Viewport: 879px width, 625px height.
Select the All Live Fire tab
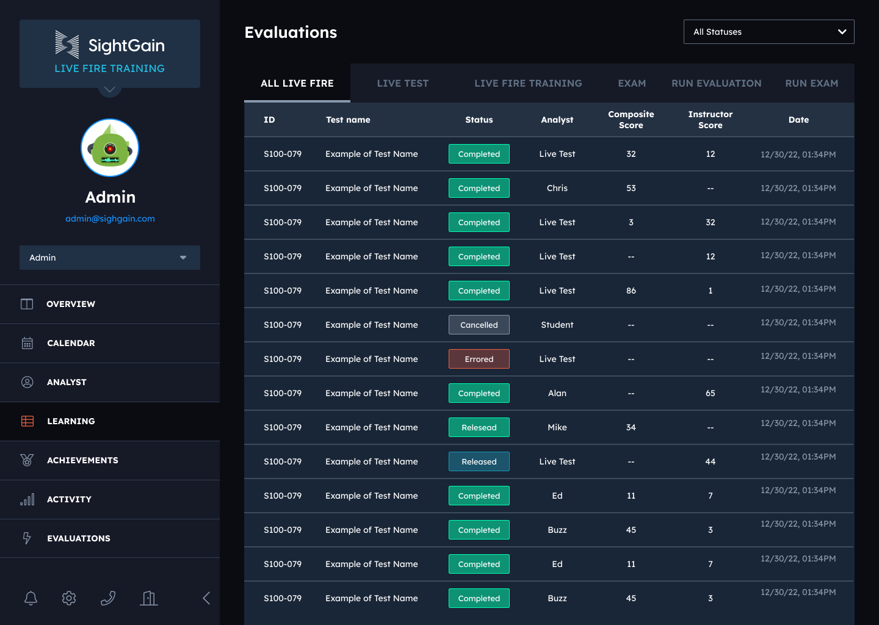(x=297, y=83)
